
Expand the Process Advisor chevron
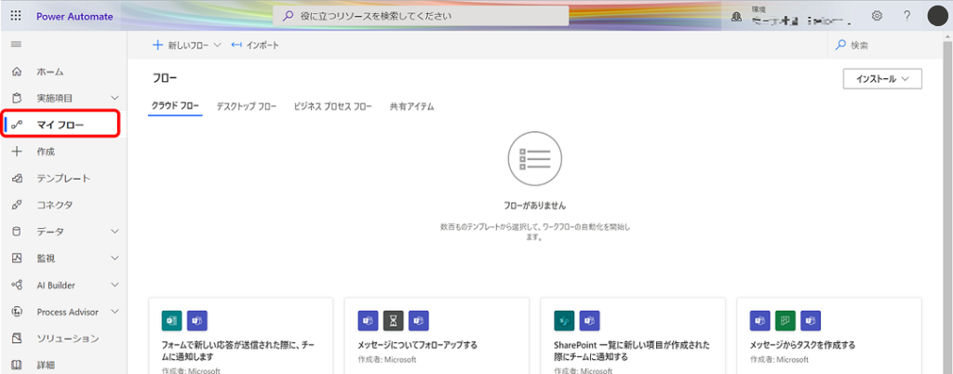pos(114,312)
